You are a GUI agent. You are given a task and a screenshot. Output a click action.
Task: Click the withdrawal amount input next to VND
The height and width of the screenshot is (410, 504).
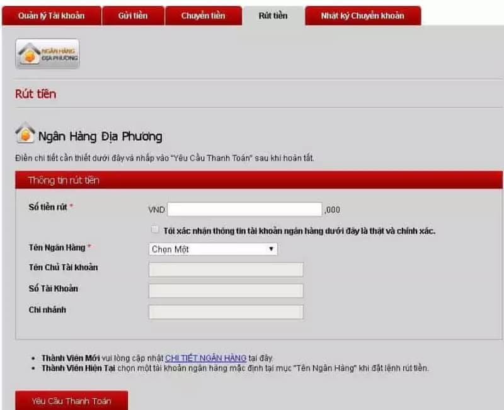[246, 208]
